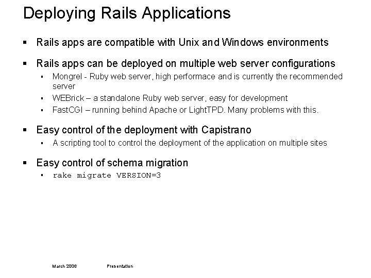This screenshot has width=371, height=278.
Task: Click the slide title Deploying Rails Applications
Action: tap(127, 13)
